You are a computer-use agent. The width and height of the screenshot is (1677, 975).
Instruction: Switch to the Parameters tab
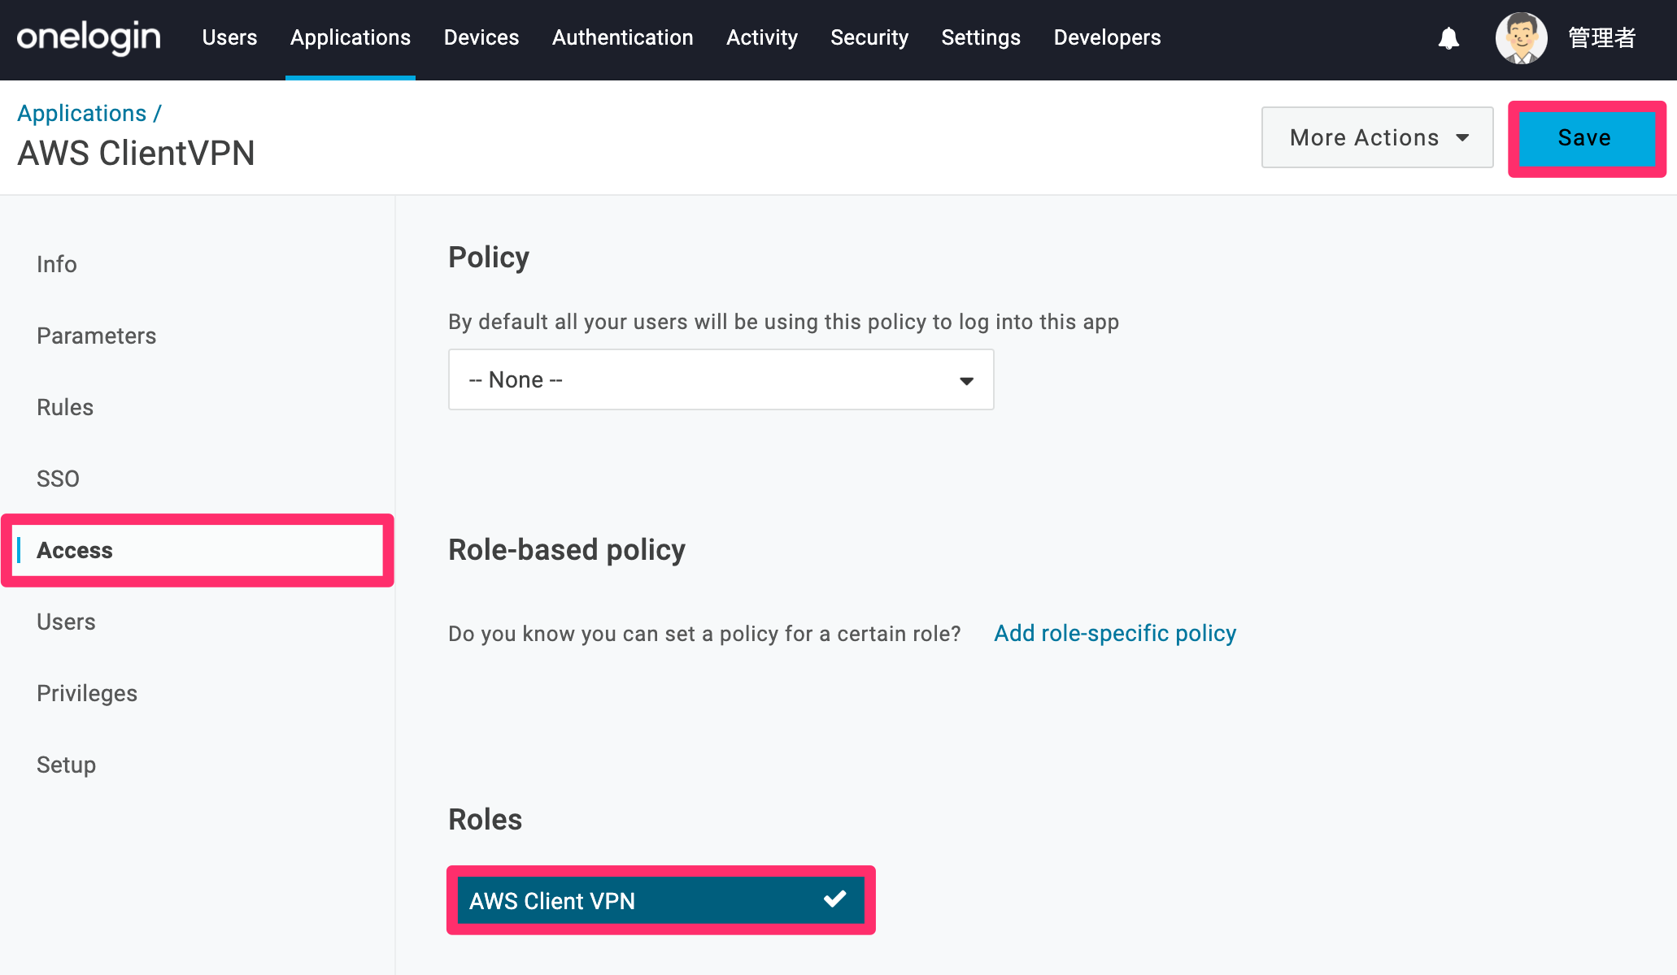97,336
